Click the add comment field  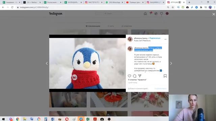tap(138, 88)
